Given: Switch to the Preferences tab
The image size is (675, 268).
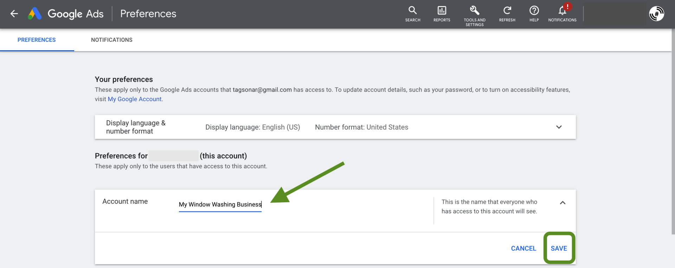Looking at the screenshot, I should pyautogui.click(x=37, y=40).
